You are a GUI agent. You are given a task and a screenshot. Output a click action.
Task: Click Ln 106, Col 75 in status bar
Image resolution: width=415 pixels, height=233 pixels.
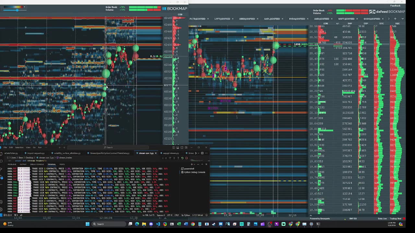click(148, 215)
